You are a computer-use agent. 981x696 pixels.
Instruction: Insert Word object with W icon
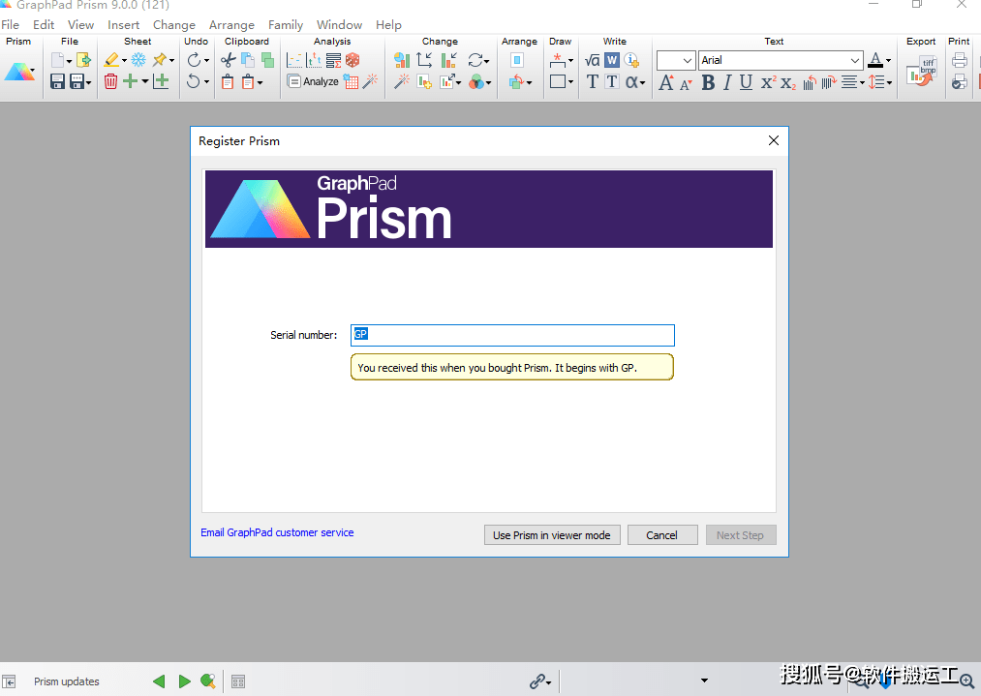pos(612,60)
